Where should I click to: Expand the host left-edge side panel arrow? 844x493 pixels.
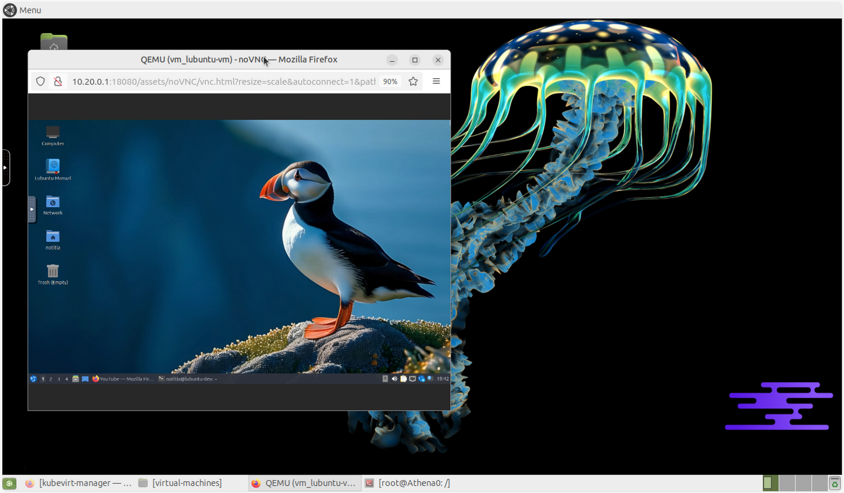coord(5,168)
